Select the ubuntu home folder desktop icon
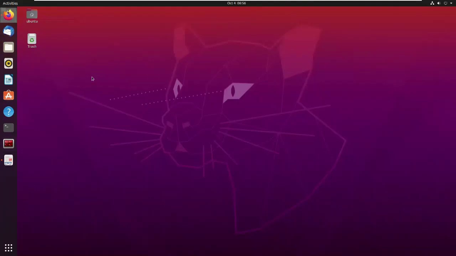 point(32,16)
